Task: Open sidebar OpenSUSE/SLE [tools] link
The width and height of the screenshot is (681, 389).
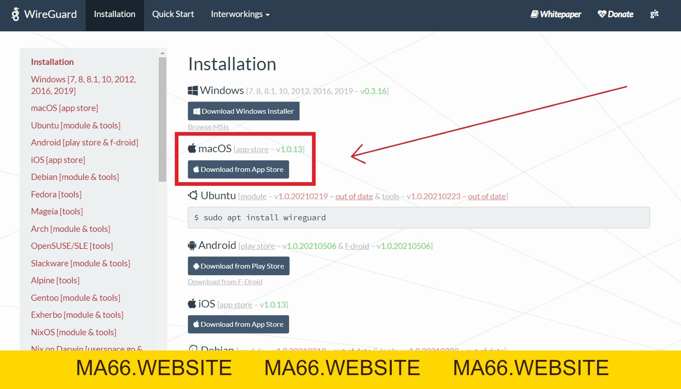Action: tap(72, 246)
